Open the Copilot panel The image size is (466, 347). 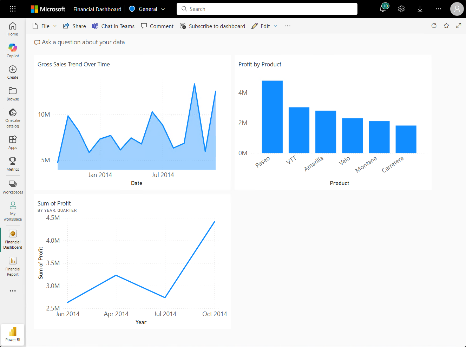tap(13, 50)
